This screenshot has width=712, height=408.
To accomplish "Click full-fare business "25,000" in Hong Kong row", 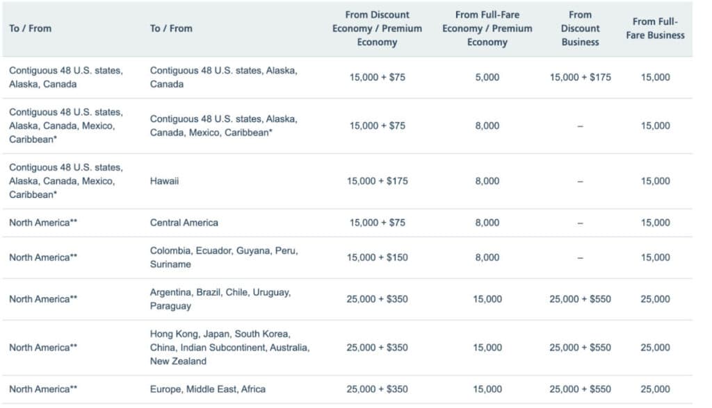I will [655, 348].
